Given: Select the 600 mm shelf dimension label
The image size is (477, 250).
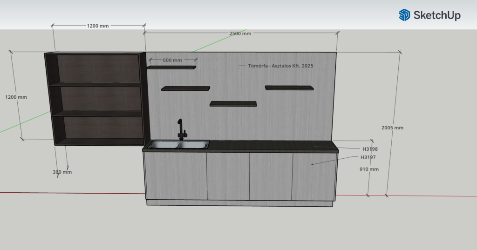Looking at the screenshot, I should tap(172, 60).
